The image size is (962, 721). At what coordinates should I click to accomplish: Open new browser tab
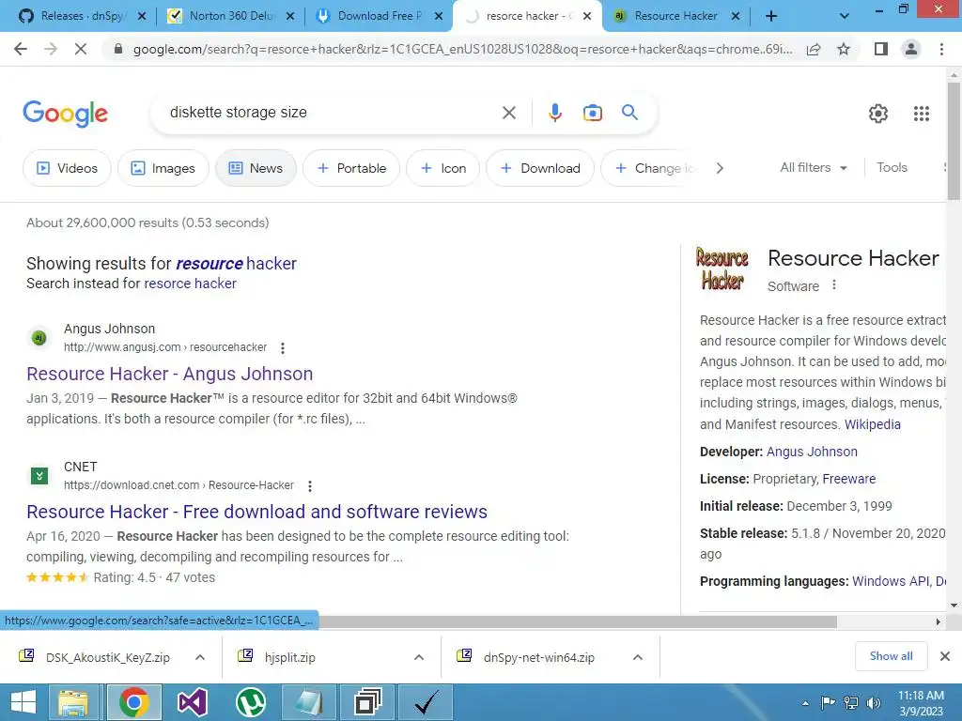click(771, 16)
